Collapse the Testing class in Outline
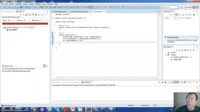 click(166, 55)
